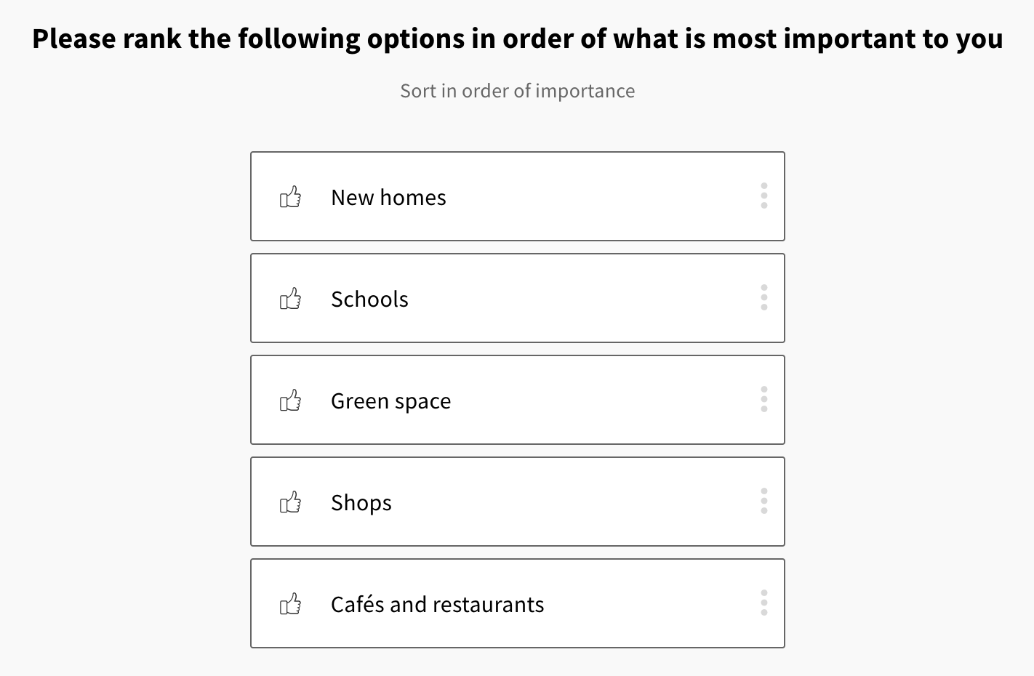Select the Green space label text
This screenshot has height=676, width=1034.
[390, 401]
